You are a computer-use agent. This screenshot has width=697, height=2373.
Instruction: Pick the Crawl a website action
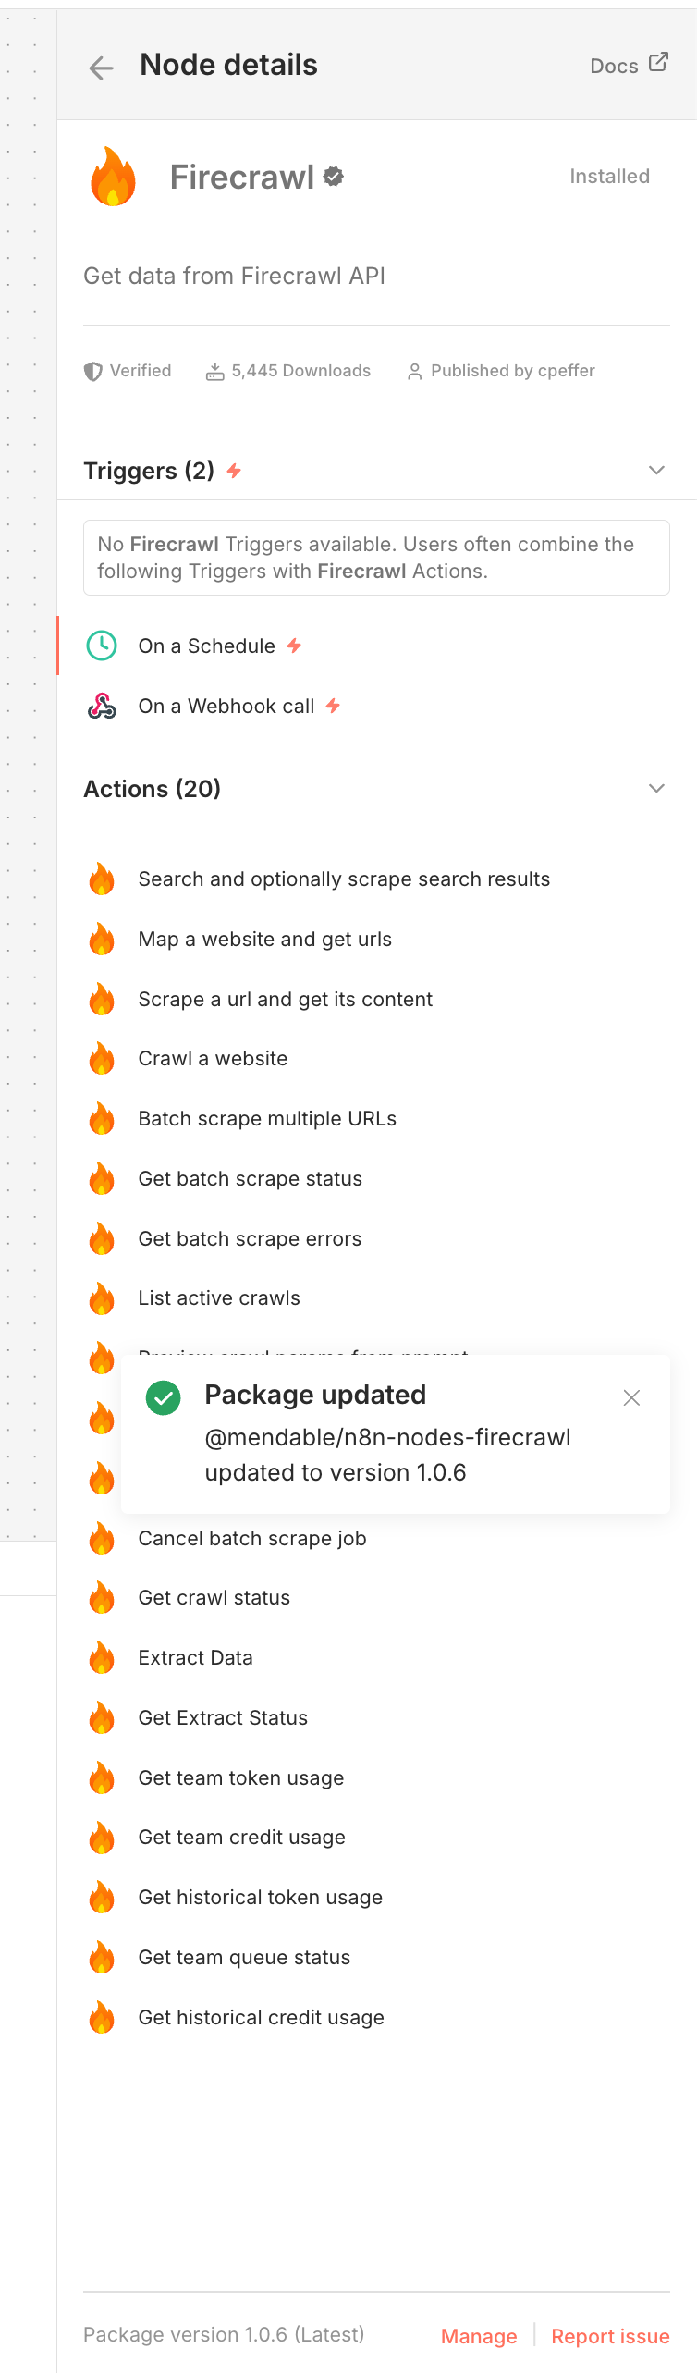[x=213, y=1058]
